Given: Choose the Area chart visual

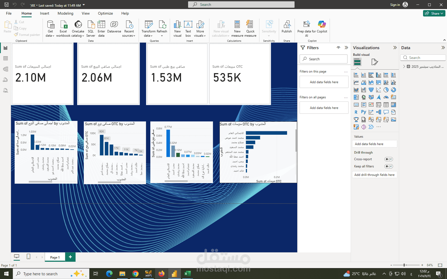Looking at the screenshot, I should pyautogui.click(x=363, y=83).
